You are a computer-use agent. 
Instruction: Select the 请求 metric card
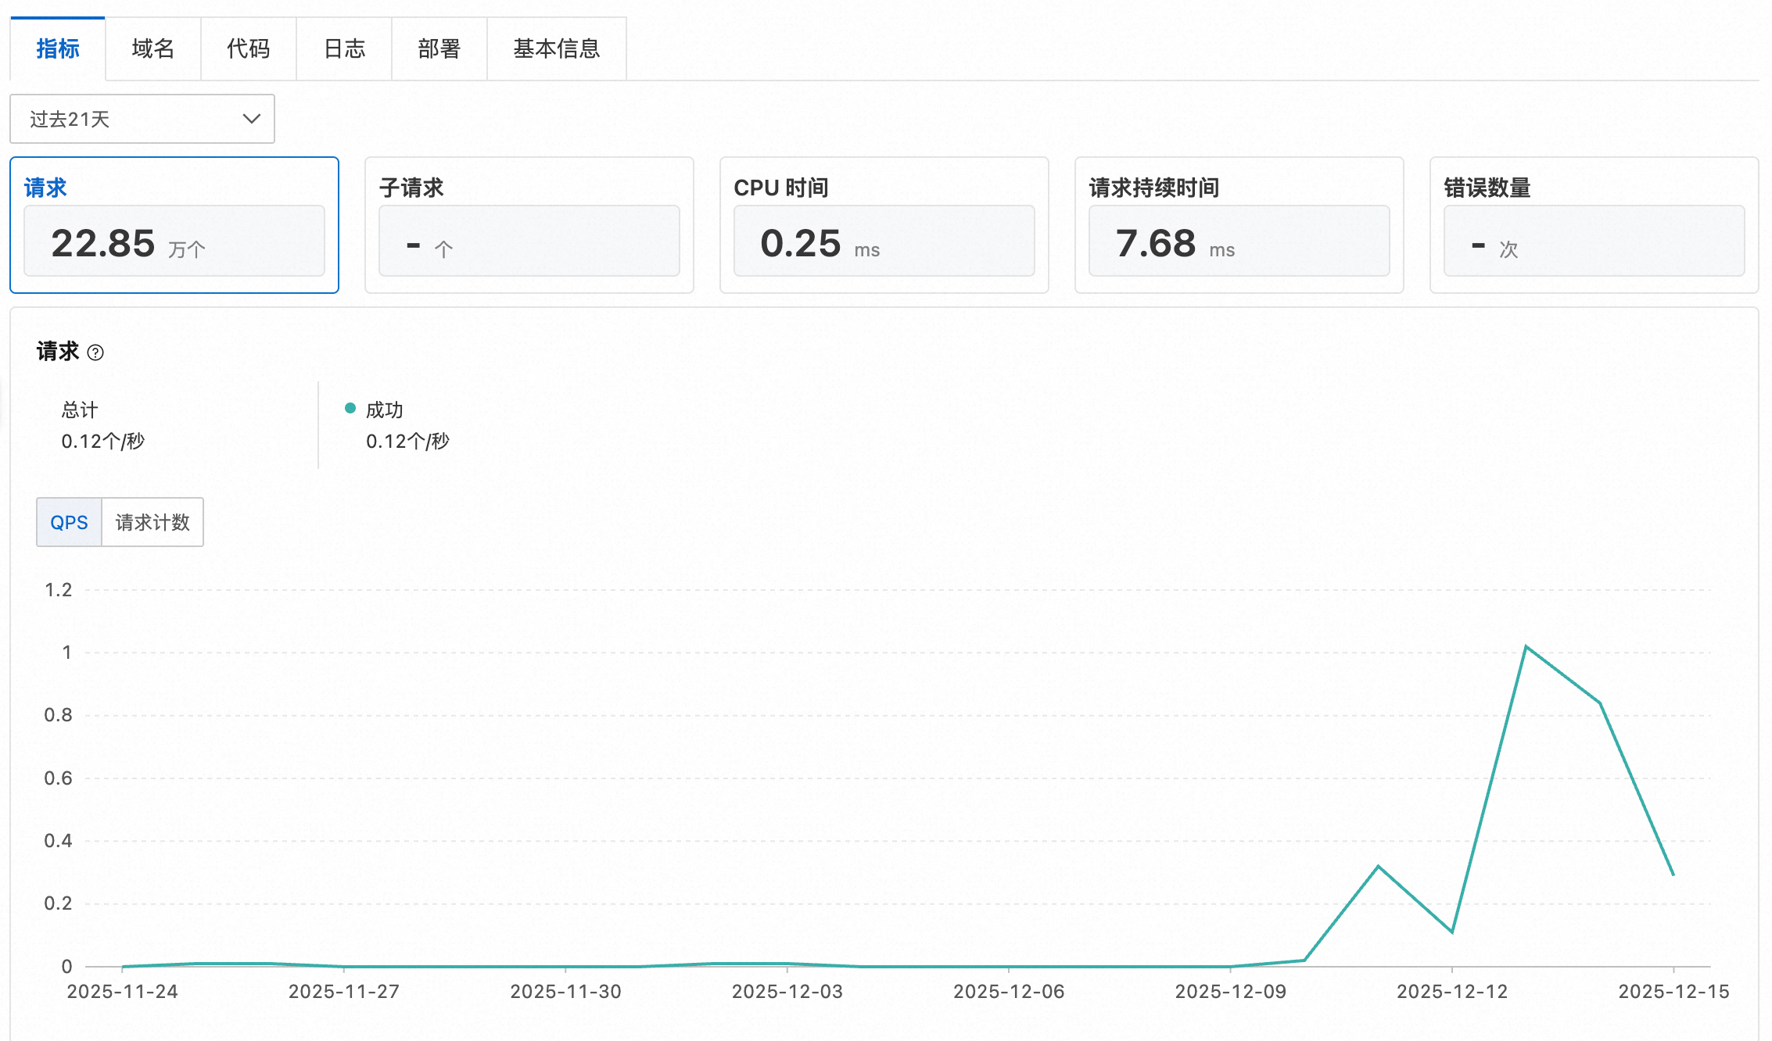pyautogui.click(x=174, y=225)
